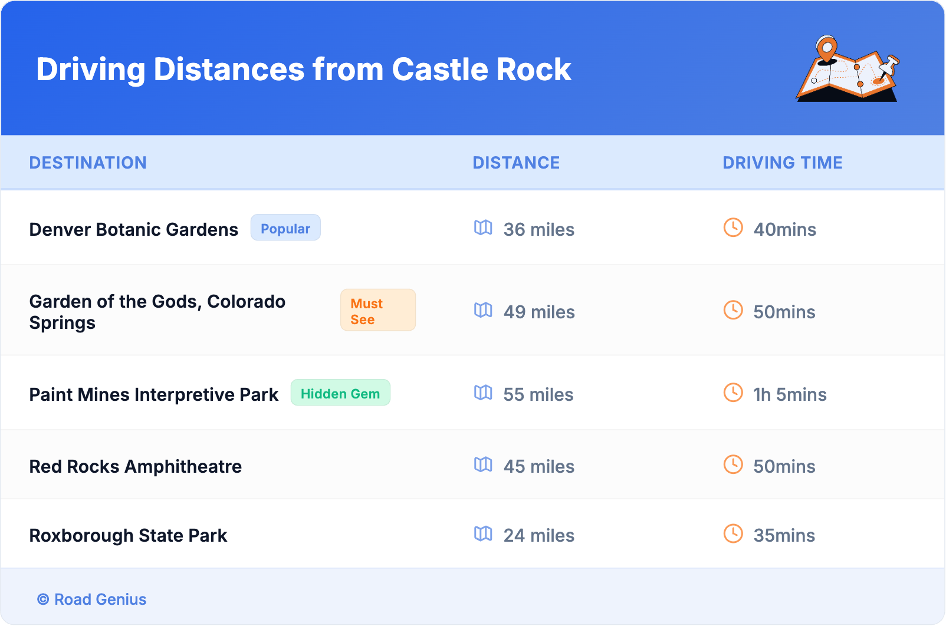The height and width of the screenshot is (626, 946).
Task: Select the Popular badge
Action: click(285, 228)
